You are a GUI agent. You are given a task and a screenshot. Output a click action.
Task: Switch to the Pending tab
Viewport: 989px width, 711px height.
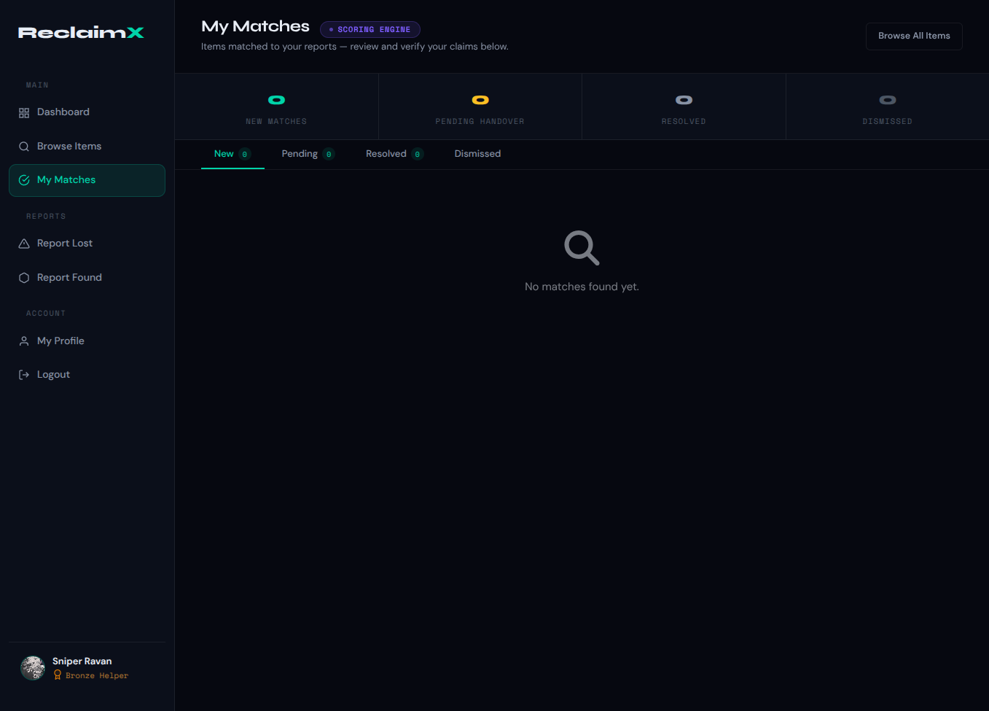(x=308, y=154)
